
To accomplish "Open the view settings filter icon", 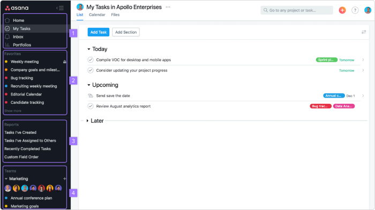I will tap(364, 32).
